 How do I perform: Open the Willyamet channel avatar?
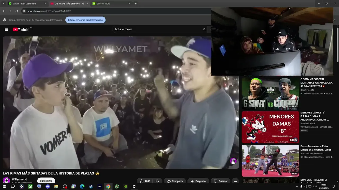pyautogui.click(x=6, y=181)
